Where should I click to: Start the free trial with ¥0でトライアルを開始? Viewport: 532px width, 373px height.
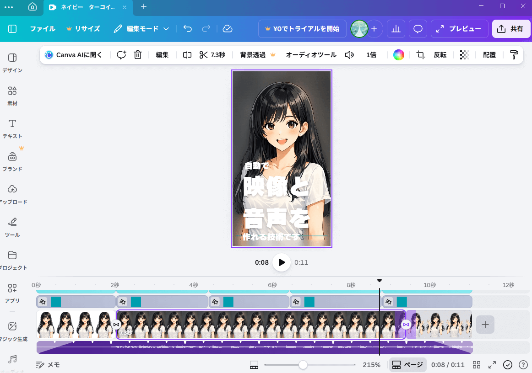coord(302,28)
